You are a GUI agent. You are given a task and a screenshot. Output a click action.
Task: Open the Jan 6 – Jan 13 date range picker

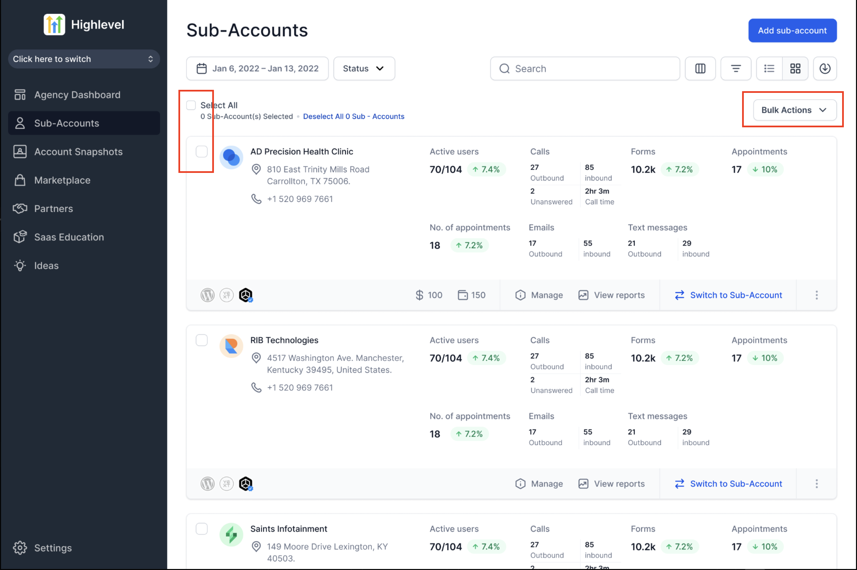(257, 68)
